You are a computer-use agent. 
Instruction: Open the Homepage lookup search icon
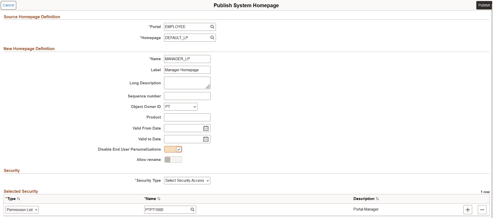point(212,38)
